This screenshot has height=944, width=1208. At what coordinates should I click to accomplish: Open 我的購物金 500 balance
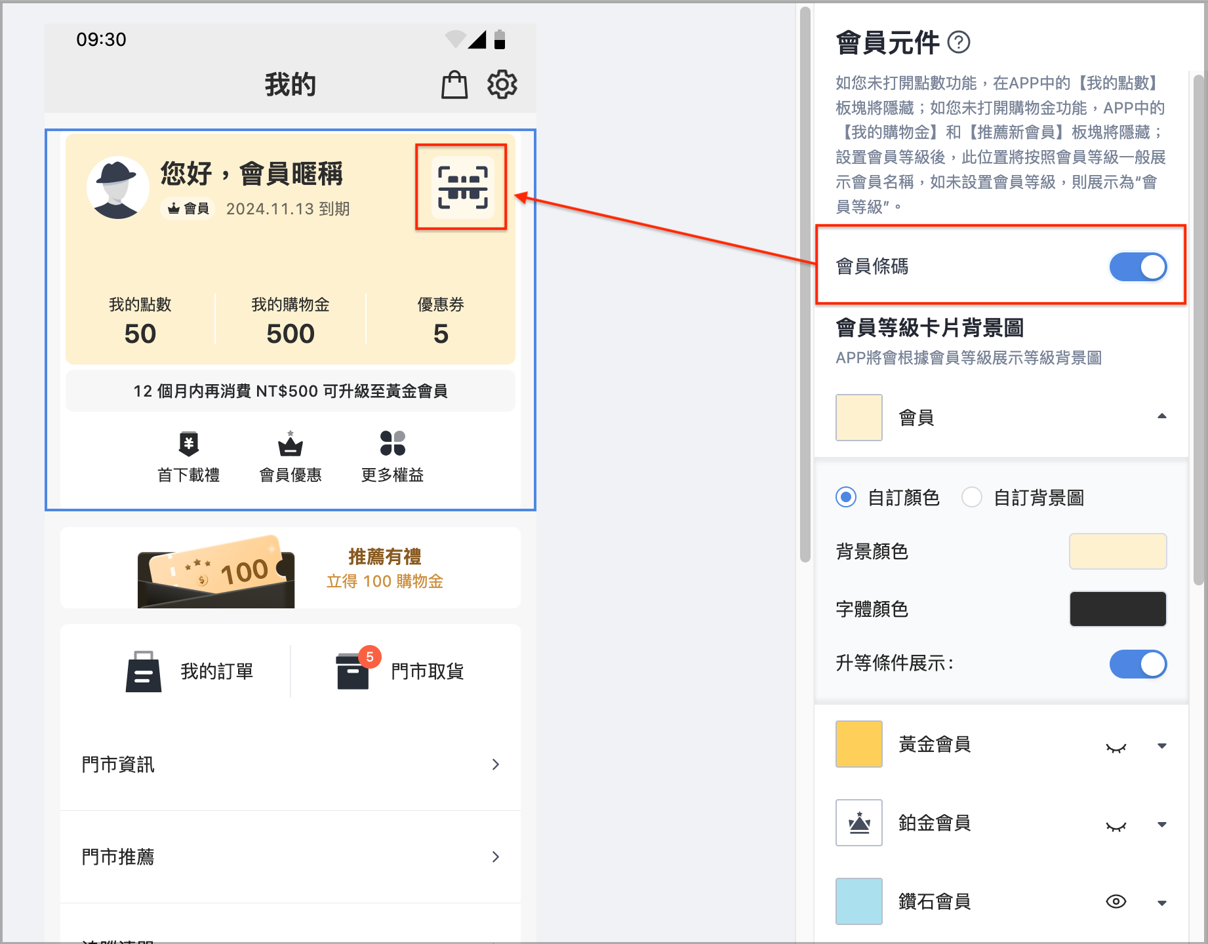pyautogui.click(x=291, y=320)
